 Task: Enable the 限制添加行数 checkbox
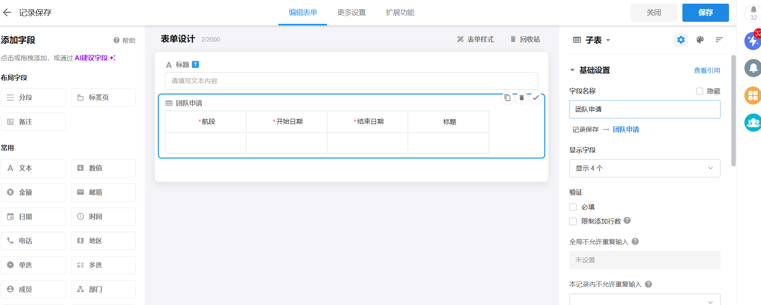pyautogui.click(x=573, y=221)
